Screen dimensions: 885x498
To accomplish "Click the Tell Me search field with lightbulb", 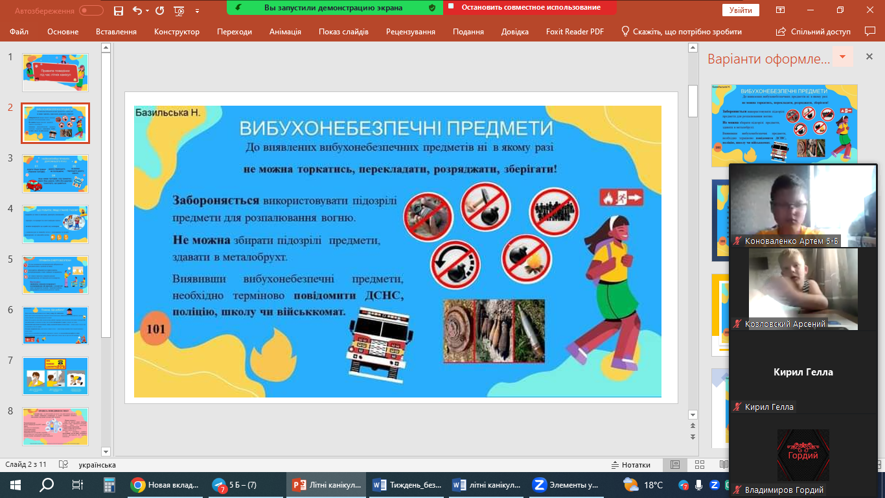I will [682, 31].
